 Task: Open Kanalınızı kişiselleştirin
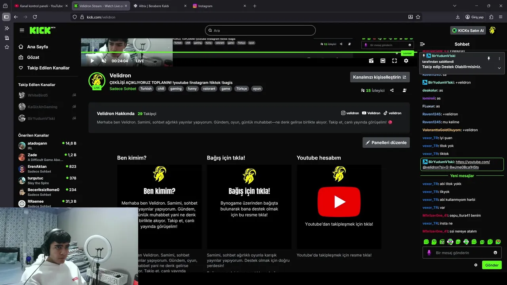(x=380, y=77)
